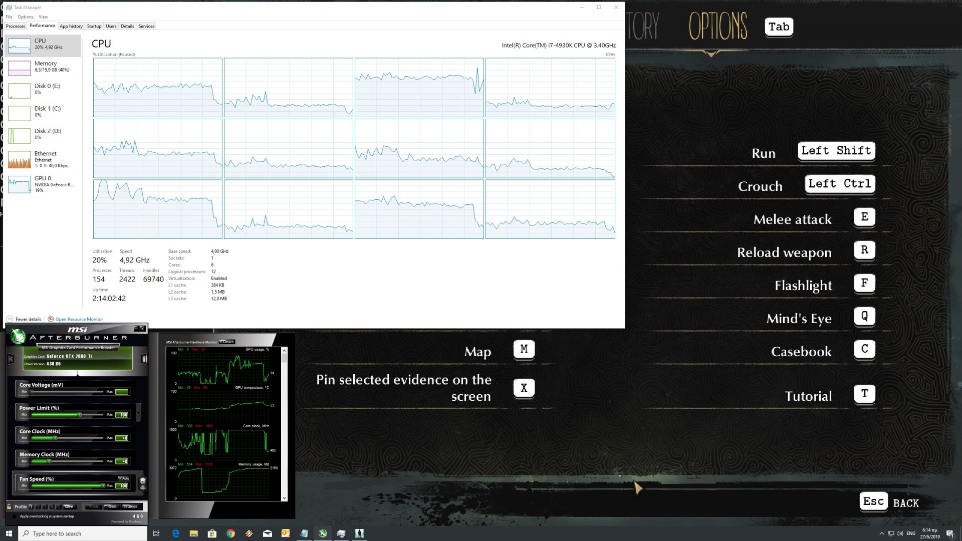Select profile slot 1 in Afterburner
962x541 pixels.
click(x=31, y=506)
